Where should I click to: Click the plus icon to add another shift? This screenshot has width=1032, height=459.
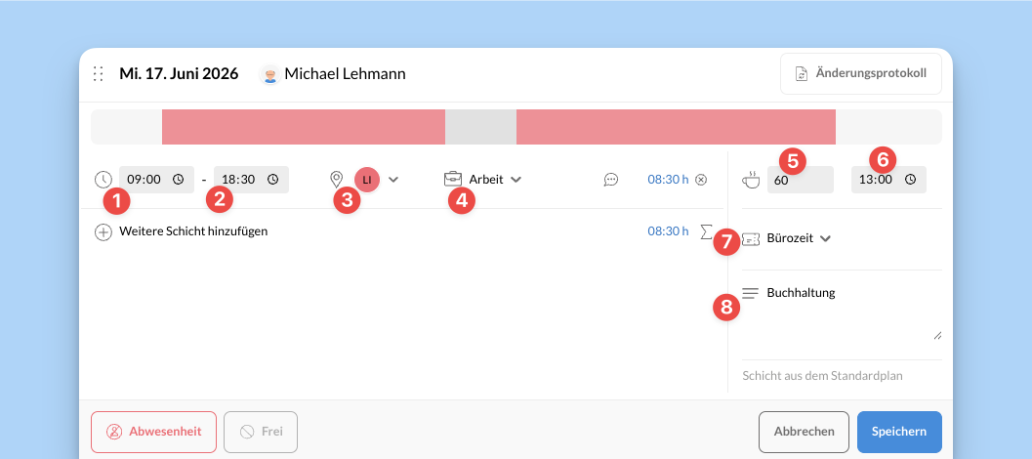[103, 231]
